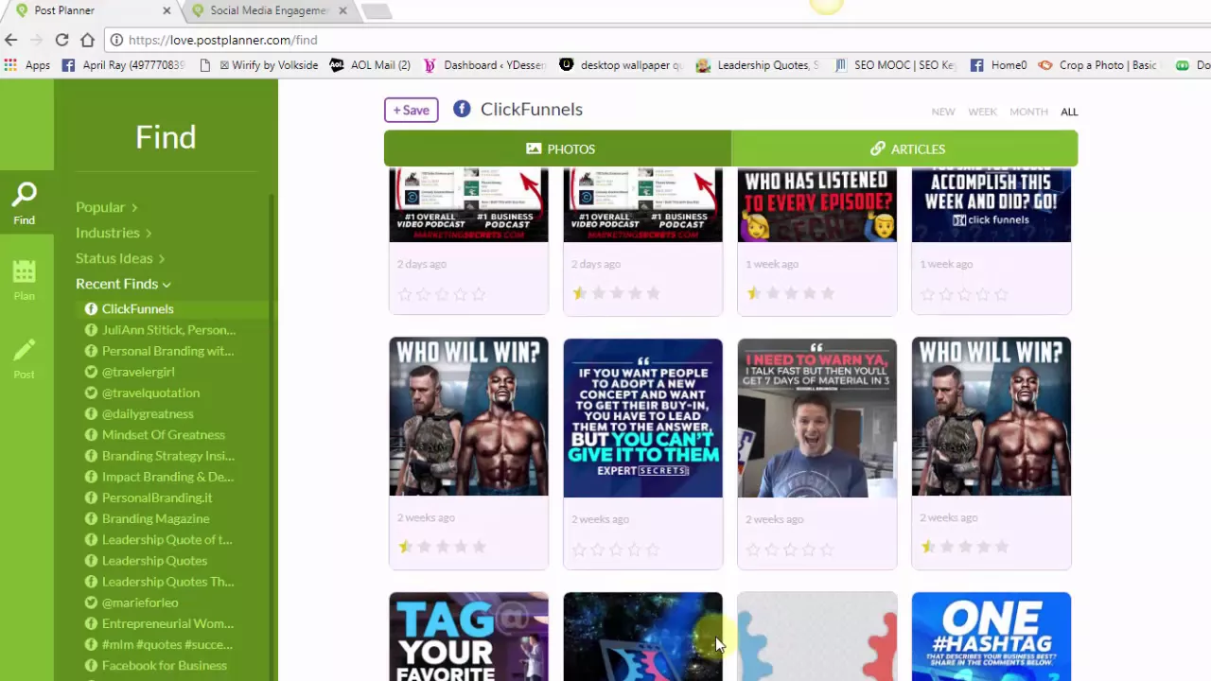Viewport: 1211px width, 681px height.
Task: Click the site info icon in address bar
Action: [116, 40]
